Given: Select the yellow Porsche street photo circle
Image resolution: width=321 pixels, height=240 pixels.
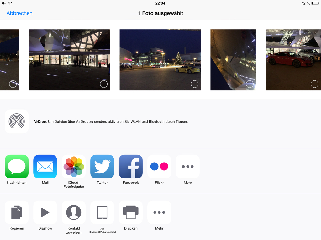Looking at the screenshot, I should click(194, 84).
